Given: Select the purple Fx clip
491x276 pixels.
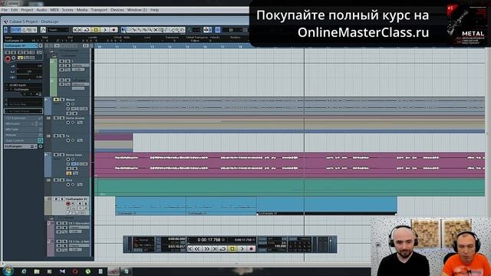Looking at the screenshot, I should (114, 136).
